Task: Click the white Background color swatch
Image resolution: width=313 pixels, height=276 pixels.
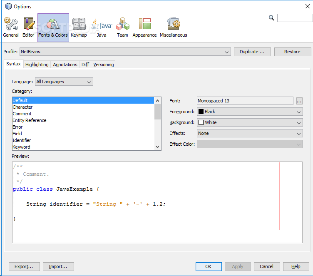Action: click(x=201, y=122)
